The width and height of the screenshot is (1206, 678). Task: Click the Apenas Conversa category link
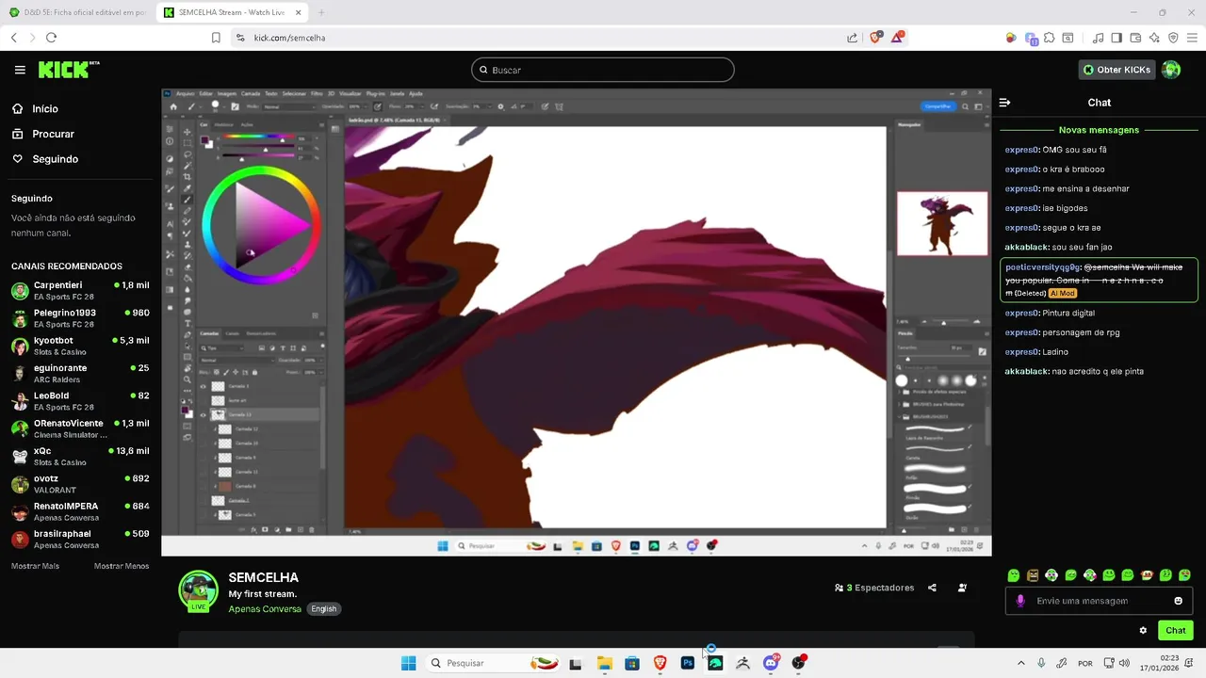(265, 609)
